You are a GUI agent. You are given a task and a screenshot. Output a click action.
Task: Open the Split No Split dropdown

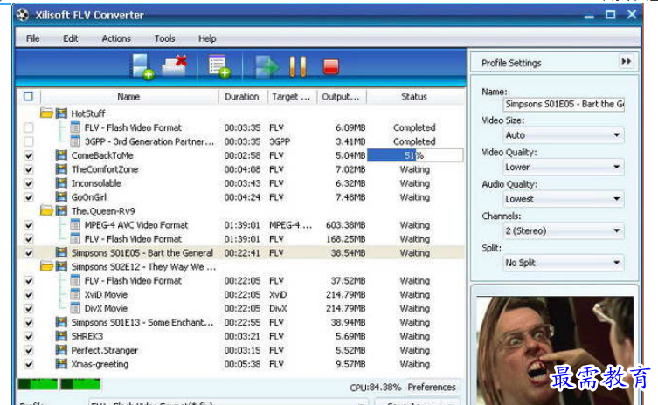pyautogui.click(x=563, y=263)
